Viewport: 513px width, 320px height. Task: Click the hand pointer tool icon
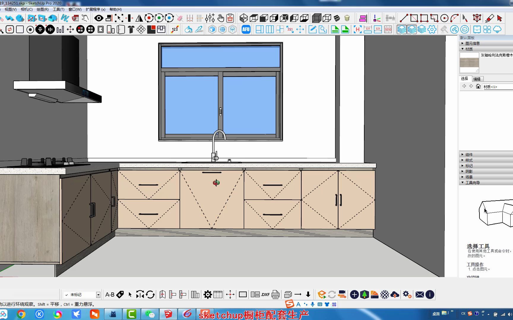point(220,18)
